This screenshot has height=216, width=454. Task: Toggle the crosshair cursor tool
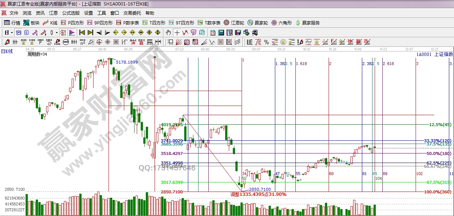(177, 32)
